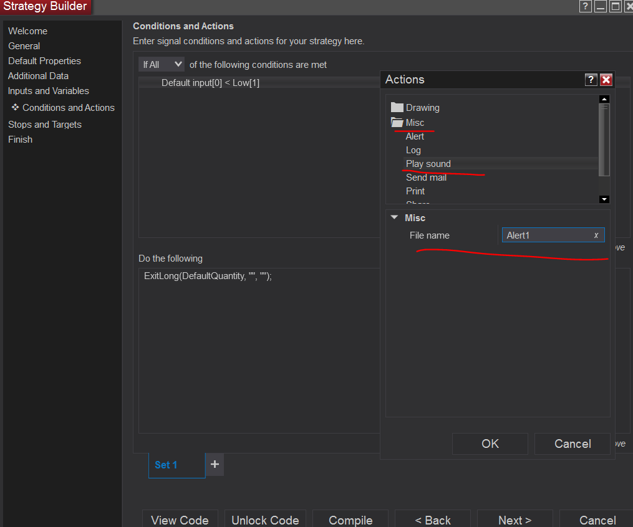Go to Inputs and Variables page

click(x=49, y=91)
